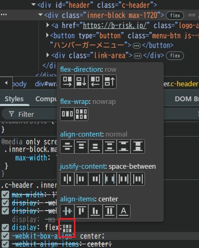Image resolution: width=199 pixels, height=248 pixels.
Task: Set justify-content to space-around
Action: click(124, 179)
